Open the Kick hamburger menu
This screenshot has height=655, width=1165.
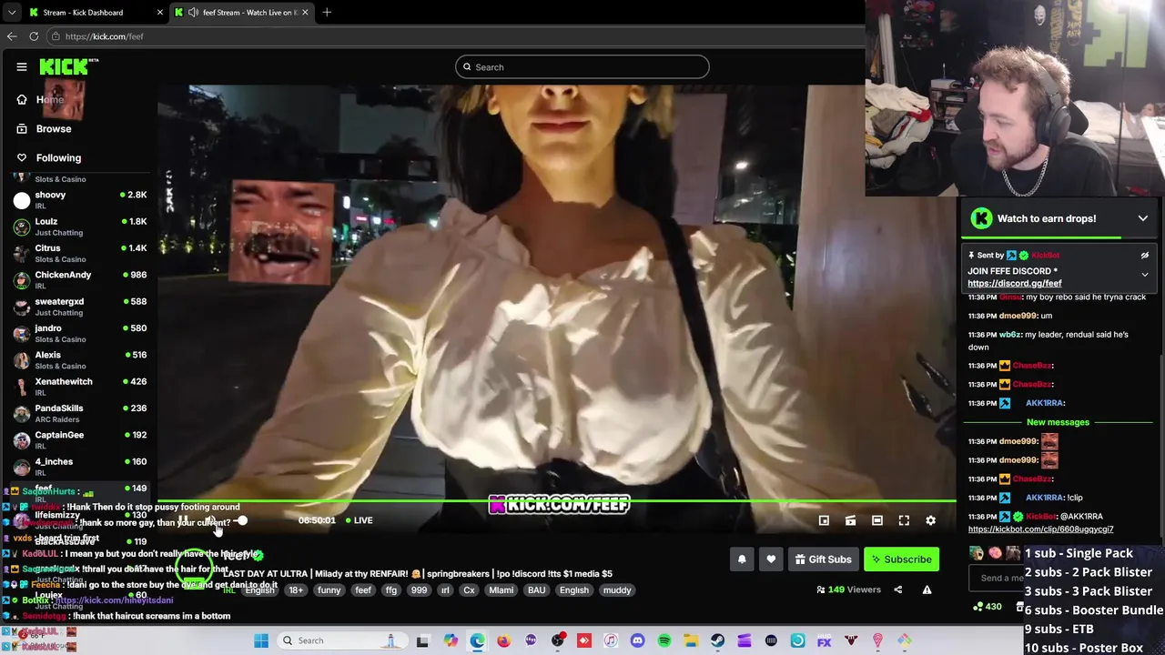22,66
